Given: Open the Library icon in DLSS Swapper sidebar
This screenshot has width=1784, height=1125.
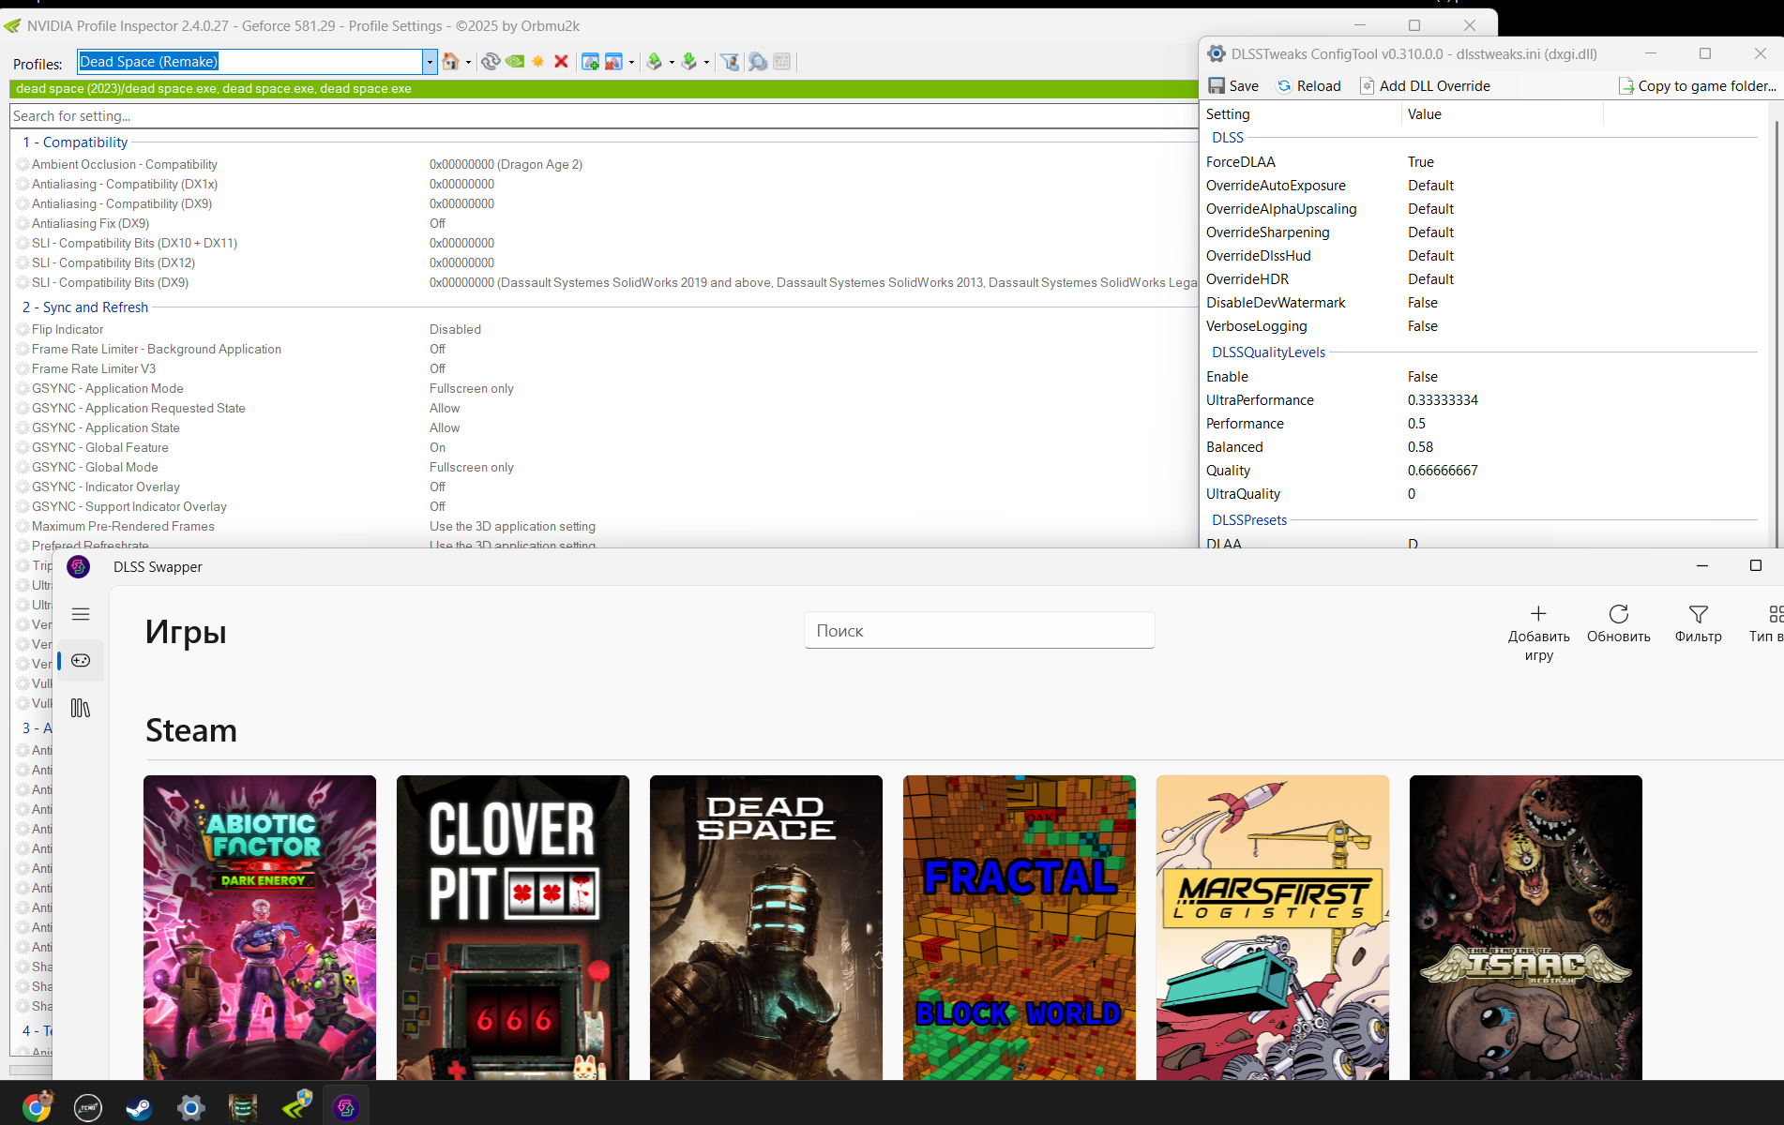Looking at the screenshot, I should click(x=81, y=708).
